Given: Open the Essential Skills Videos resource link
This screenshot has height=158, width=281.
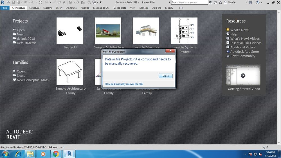Looking at the screenshot, I should pos(246,43).
